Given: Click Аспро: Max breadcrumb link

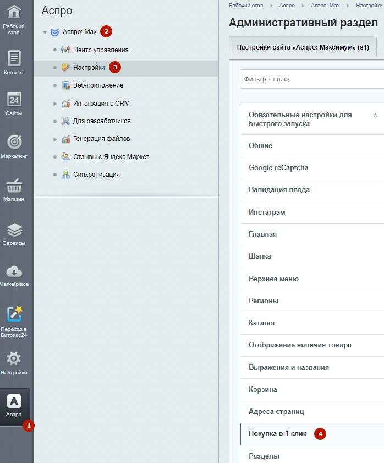Looking at the screenshot, I should coord(325,6).
